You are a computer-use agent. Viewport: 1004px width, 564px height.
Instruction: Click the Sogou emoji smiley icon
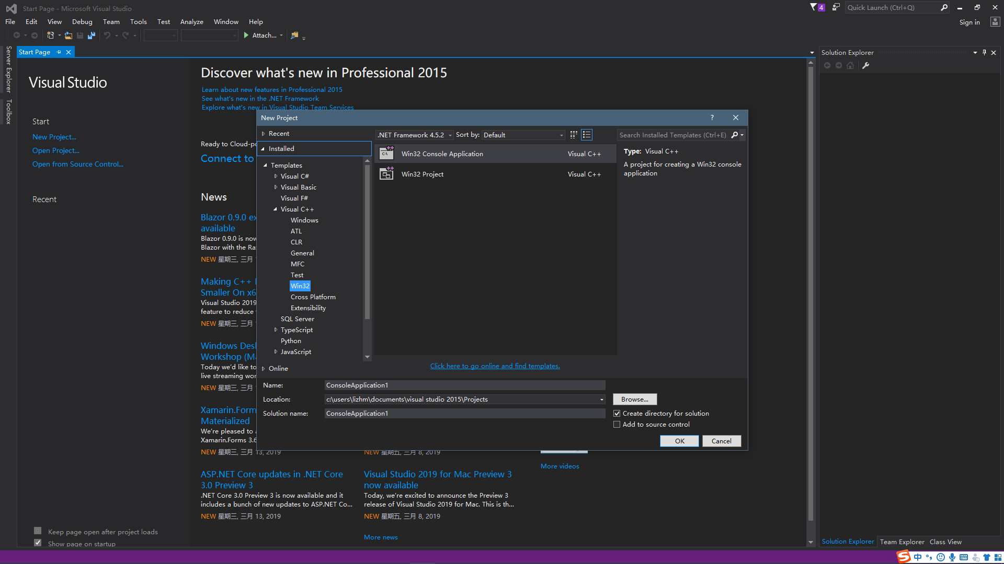pos(941,557)
